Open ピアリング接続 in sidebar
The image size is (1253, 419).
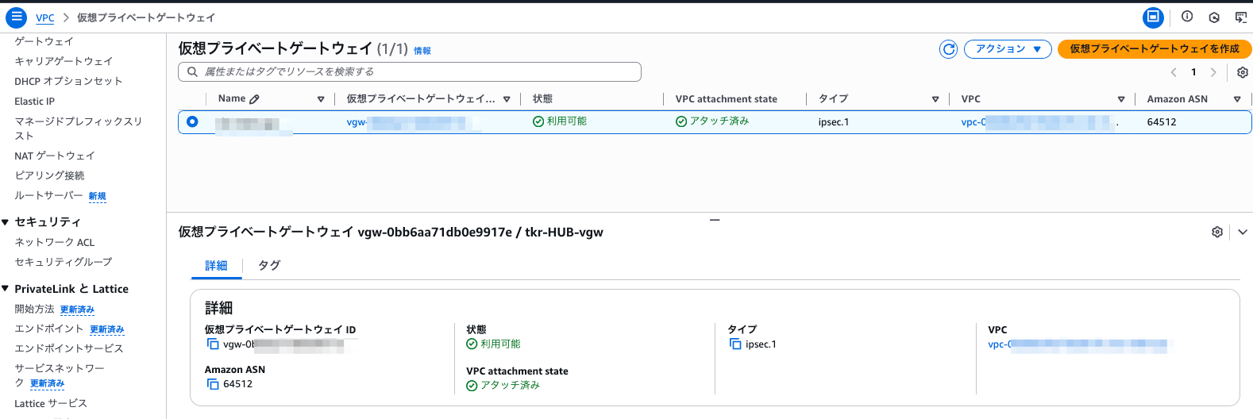(x=49, y=175)
